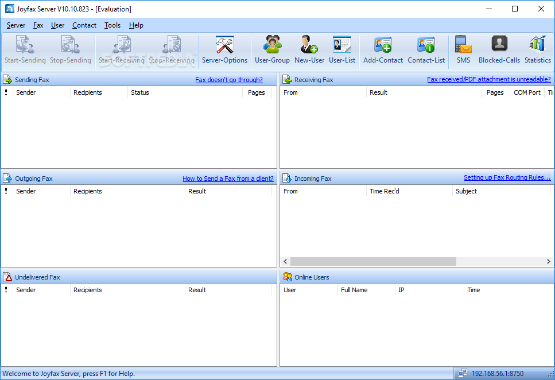Sort Incoming Fax by Subject column
Screen dimensions: 555x380
tap(501, 191)
